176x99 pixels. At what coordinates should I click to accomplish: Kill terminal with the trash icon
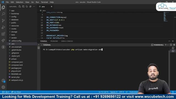click(174, 45)
